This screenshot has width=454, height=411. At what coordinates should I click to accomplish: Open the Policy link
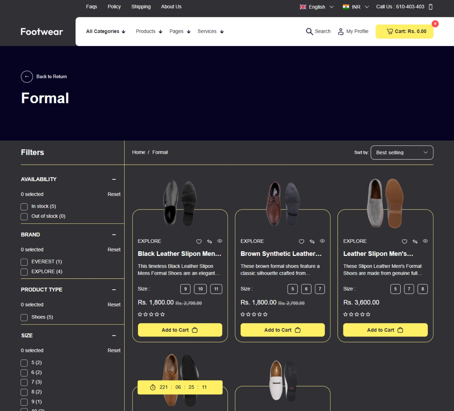pos(114,7)
